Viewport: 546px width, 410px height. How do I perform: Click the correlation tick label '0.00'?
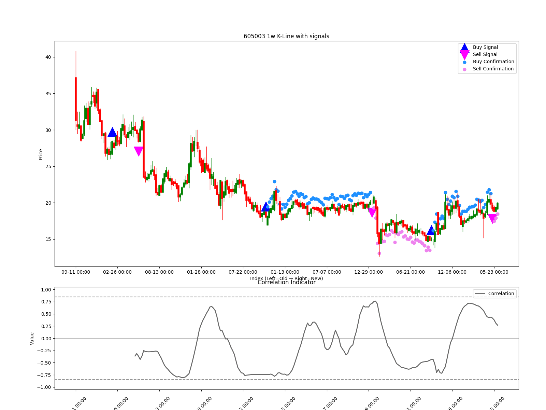(x=46, y=339)
